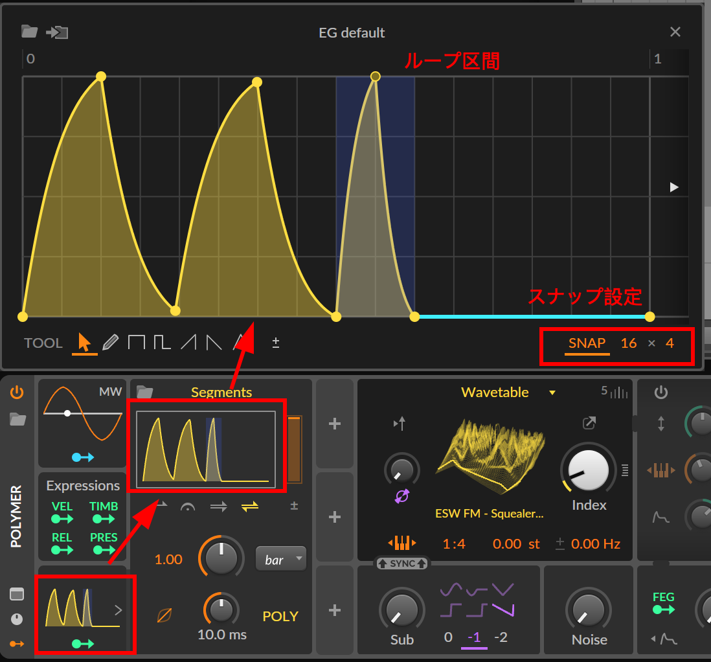The height and width of the screenshot is (662, 711).
Task: Click the ± icon in the TOOL row
Action: click(x=275, y=342)
